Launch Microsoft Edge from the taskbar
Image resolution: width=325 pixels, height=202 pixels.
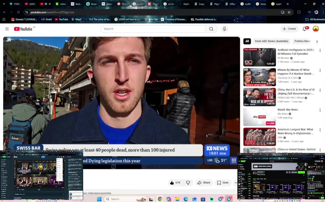(x=186, y=199)
